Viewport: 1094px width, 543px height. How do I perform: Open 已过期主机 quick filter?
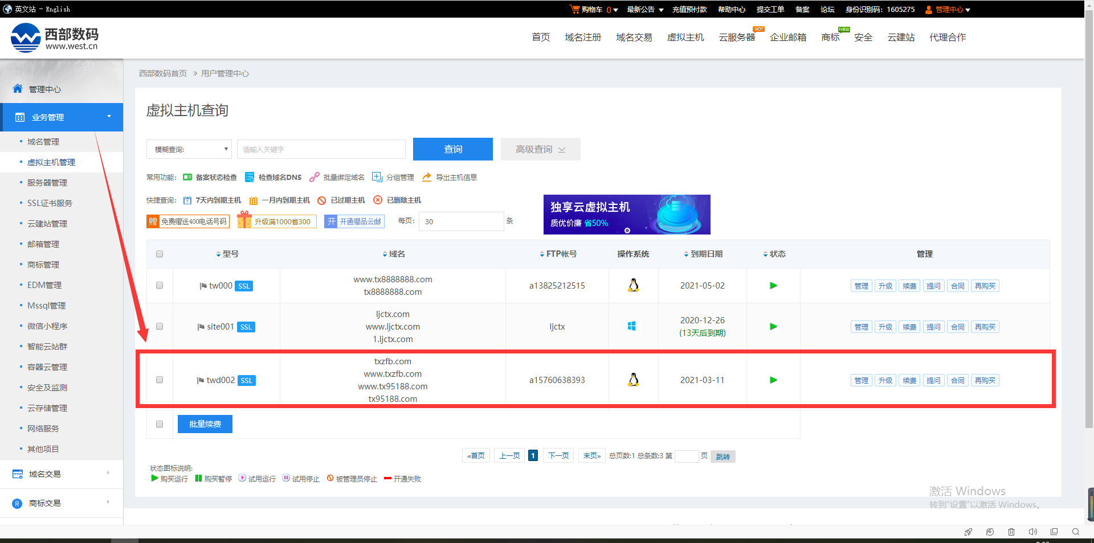[347, 200]
